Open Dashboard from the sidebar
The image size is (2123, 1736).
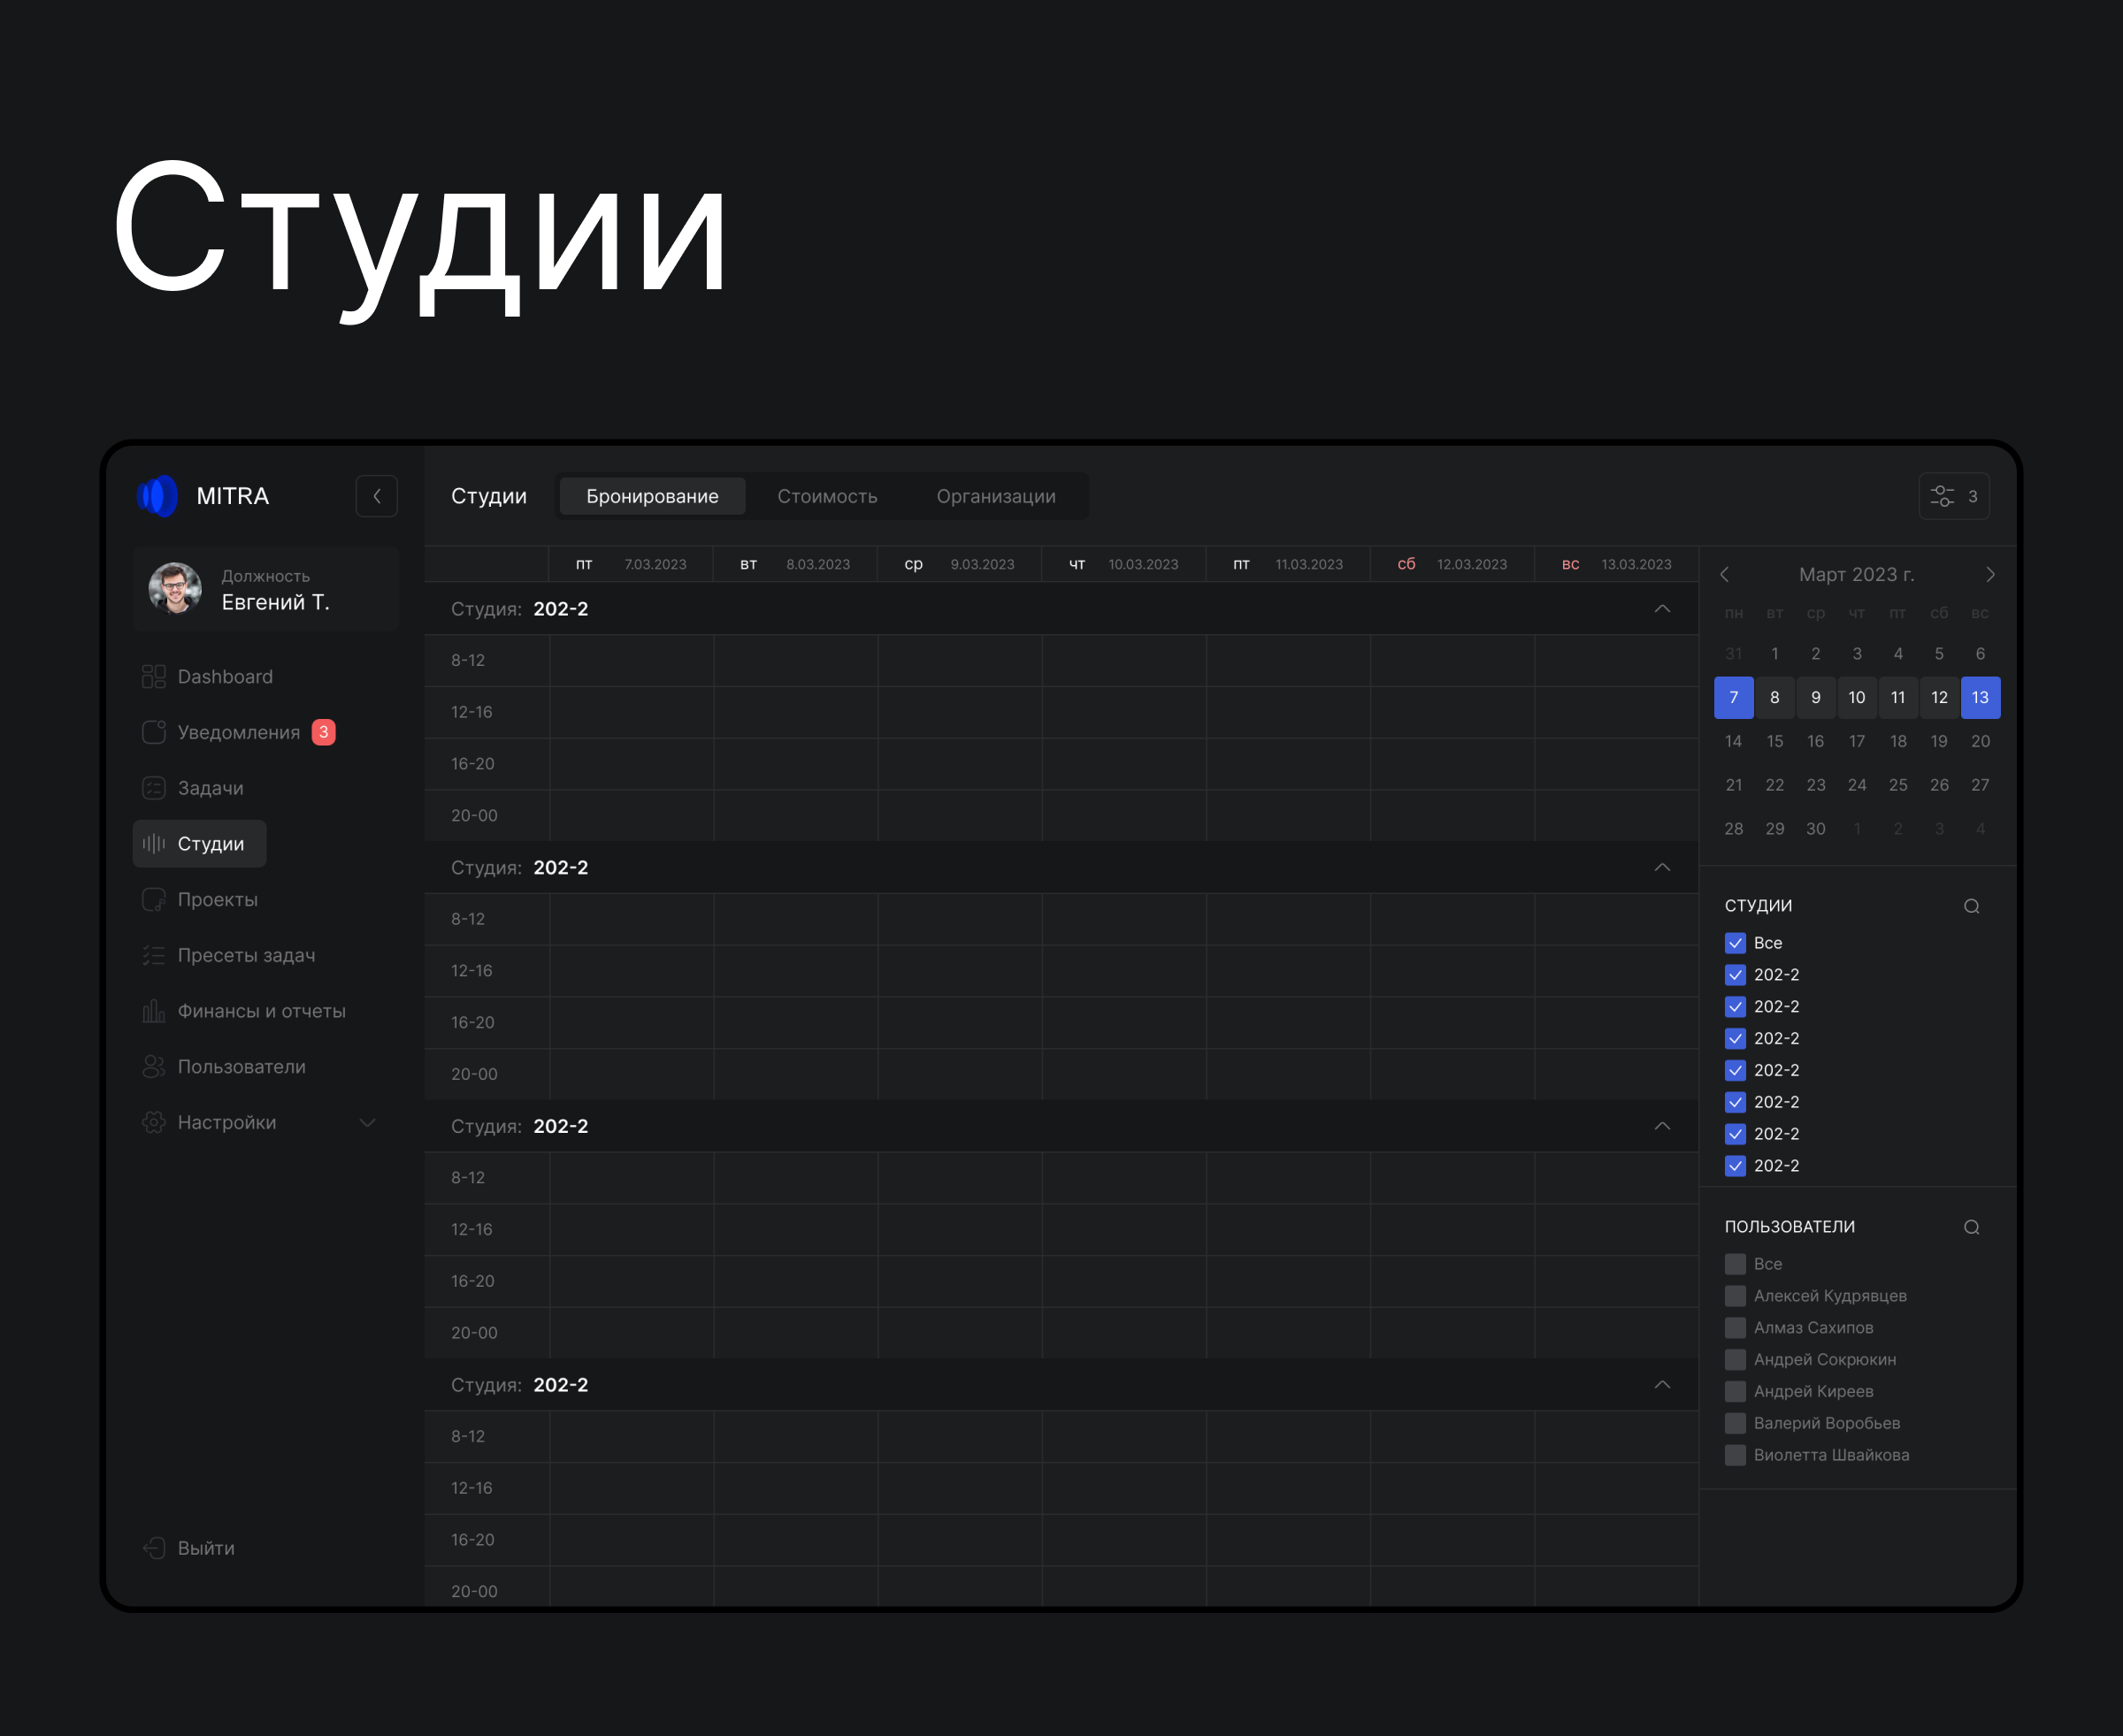(x=224, y=677)
